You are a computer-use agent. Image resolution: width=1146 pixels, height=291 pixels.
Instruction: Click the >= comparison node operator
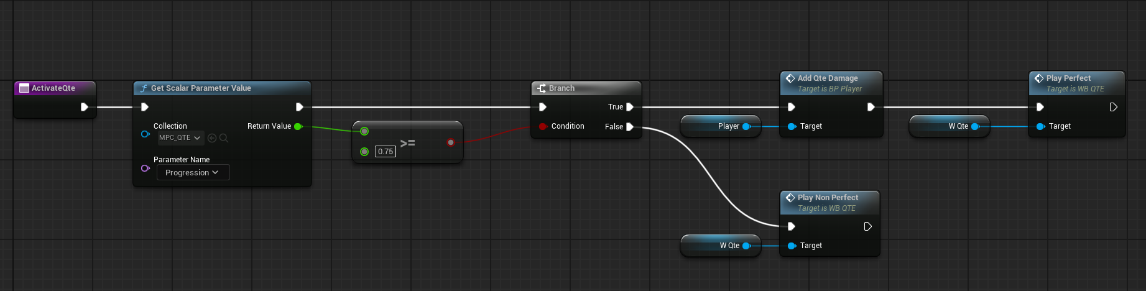tap(407, 143)
